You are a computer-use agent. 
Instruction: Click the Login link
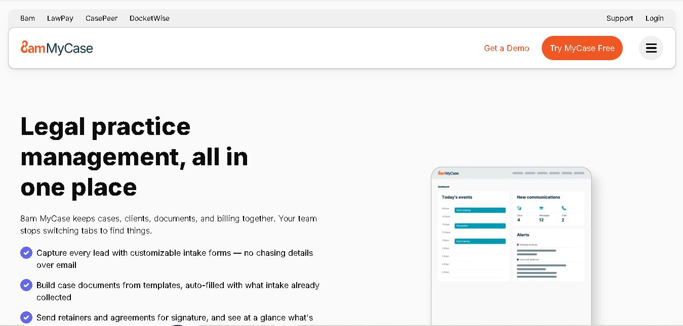click(655, 18)
